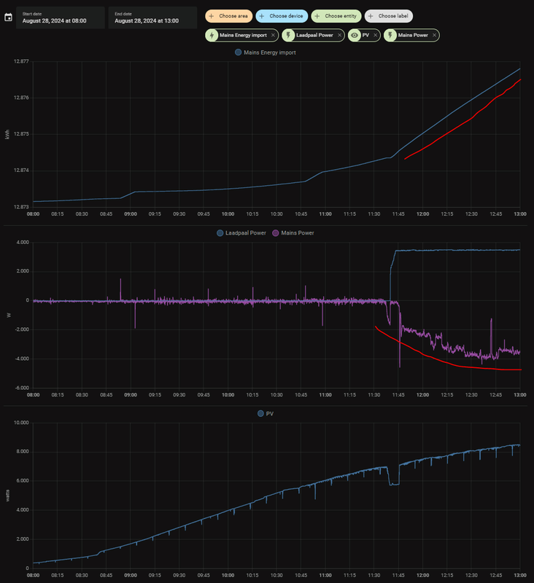Click the watts unit label on PV chart
The width and height of the screenshot is (534, 583).
click(7, 496)
